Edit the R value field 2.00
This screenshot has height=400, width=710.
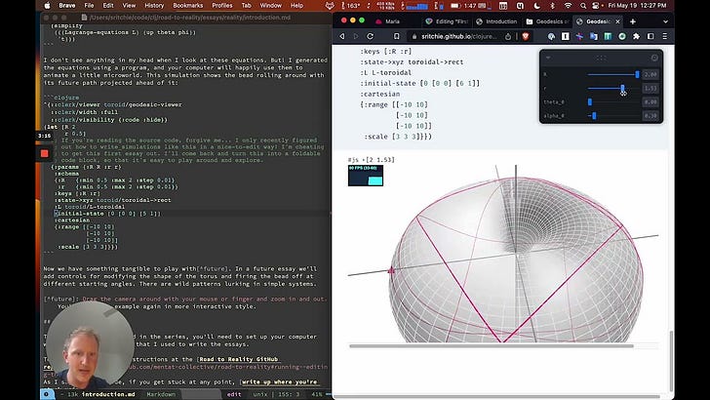coord(651,74)
